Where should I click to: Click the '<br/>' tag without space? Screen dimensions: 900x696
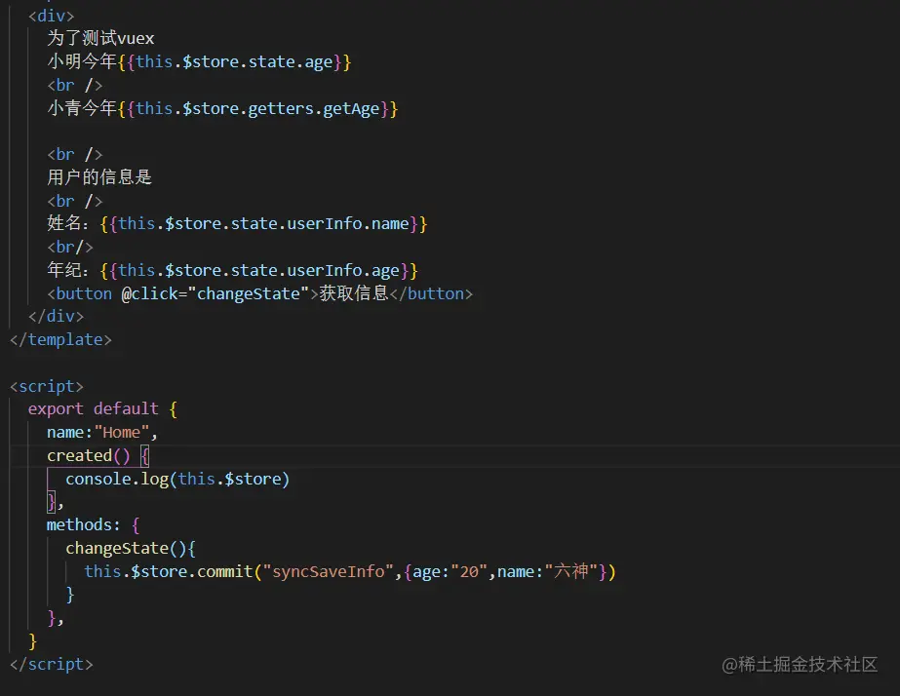tap(70, 248)
